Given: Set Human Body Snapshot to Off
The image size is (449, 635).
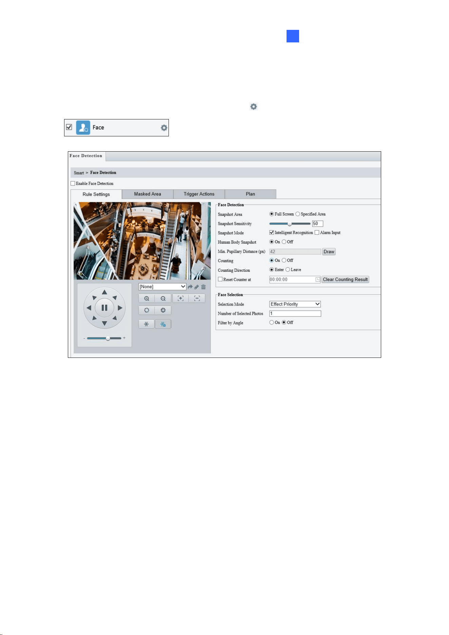Looking at the screenshot, I should (284, 242).
